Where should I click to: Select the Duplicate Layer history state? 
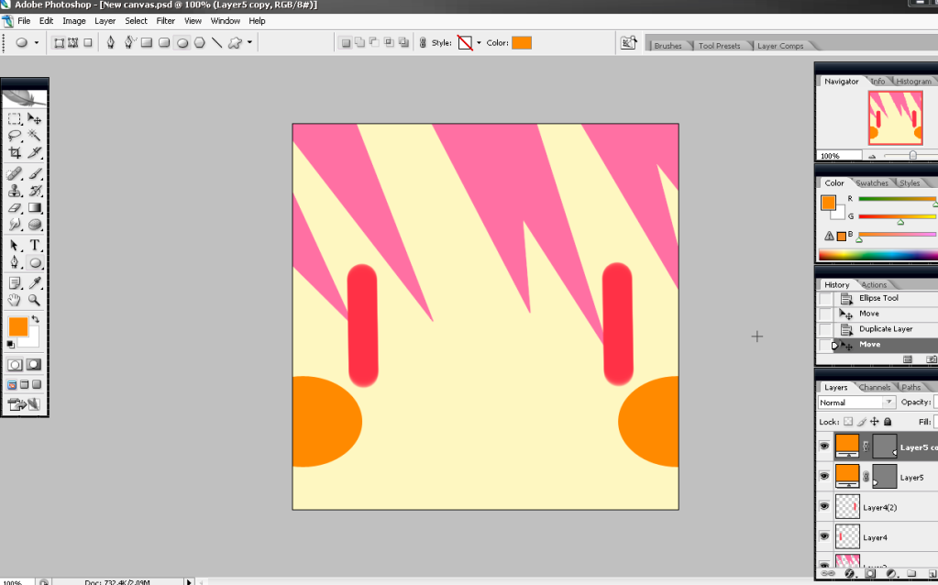coord(886,329)
